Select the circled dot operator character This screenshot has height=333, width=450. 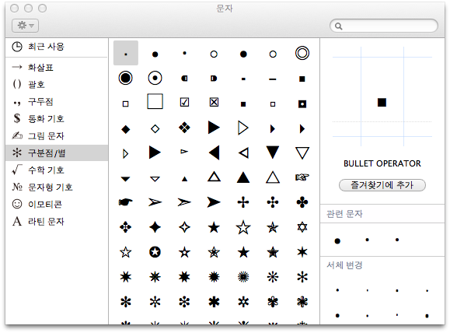coord(155,78)
